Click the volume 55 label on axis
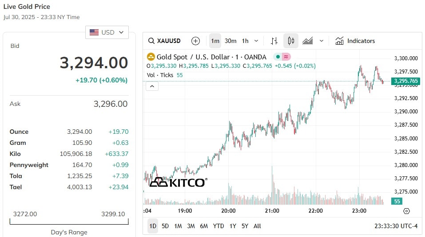425x237 pixels. coord(397,201)
